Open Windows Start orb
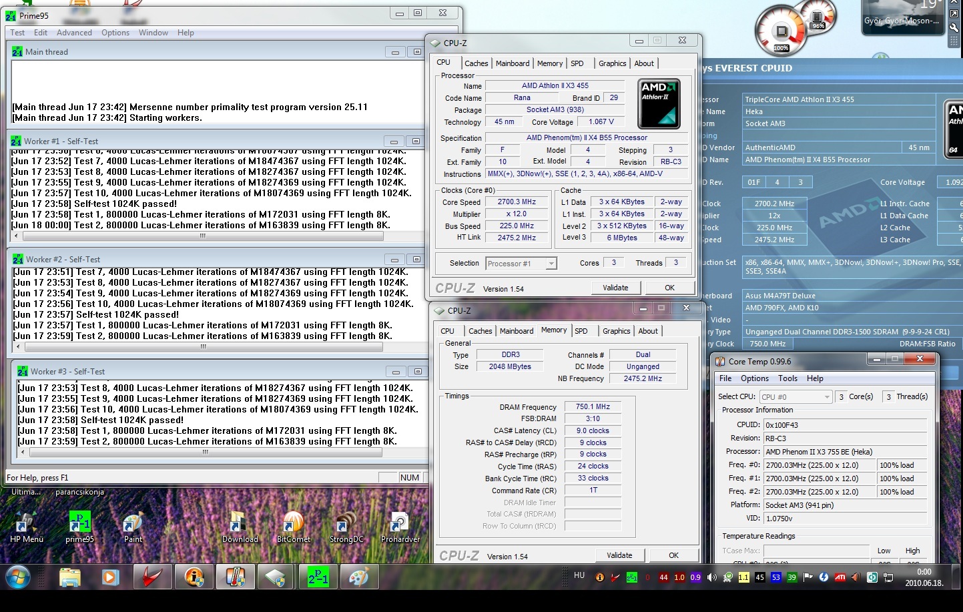963x612 pixels. click(x=18, y=577)
